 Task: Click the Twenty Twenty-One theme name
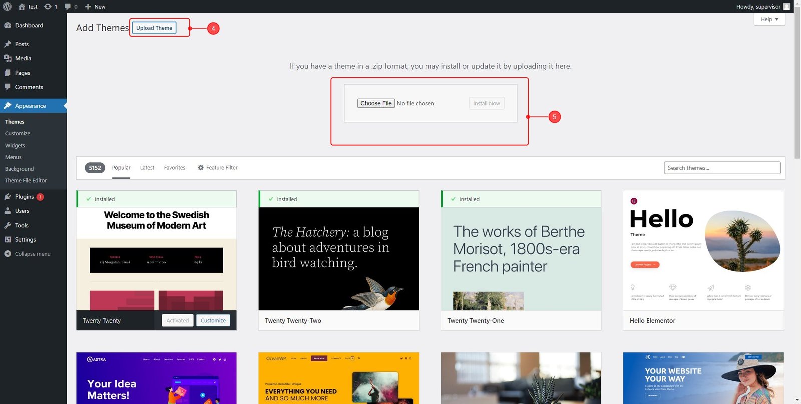(x=475, y=321)
